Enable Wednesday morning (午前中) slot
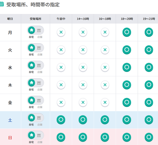The height and width of the screenshot is (145, 158). pyautogui.click(x=61, y=67)
